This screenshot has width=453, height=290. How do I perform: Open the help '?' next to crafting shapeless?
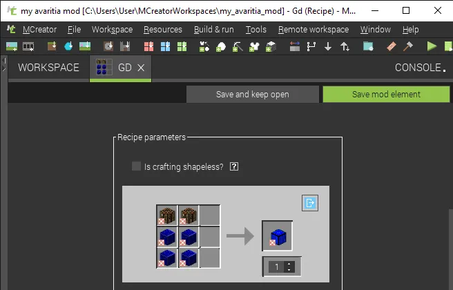point(234,166)
